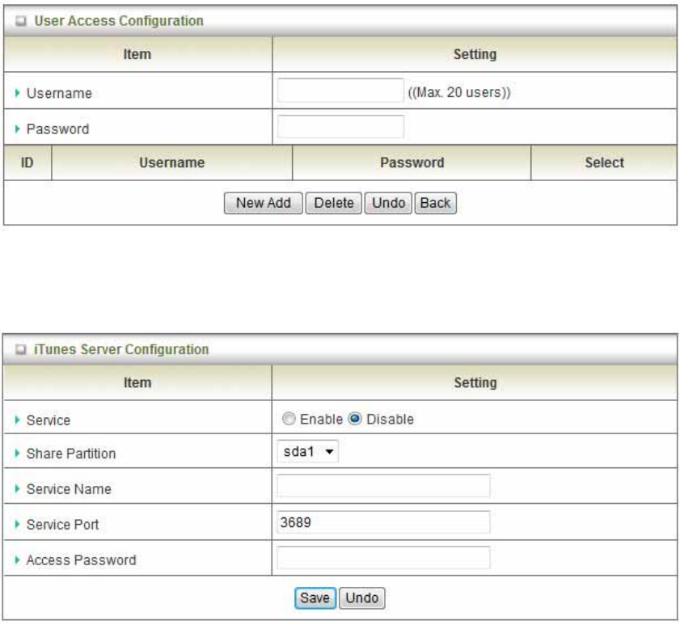Click the Disable label text
The width and height of the screenshot is (680, 625).
[x=390, y=420]
